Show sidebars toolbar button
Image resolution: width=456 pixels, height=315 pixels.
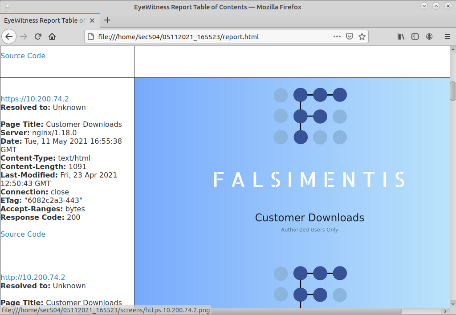(415, 36)
